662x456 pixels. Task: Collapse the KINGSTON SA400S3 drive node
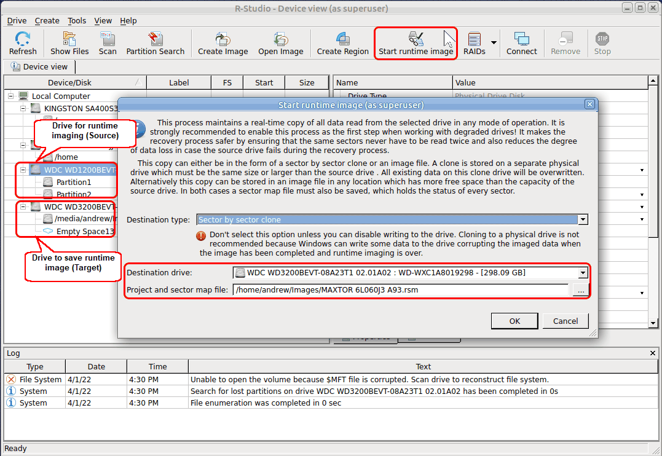coord(23,109)
